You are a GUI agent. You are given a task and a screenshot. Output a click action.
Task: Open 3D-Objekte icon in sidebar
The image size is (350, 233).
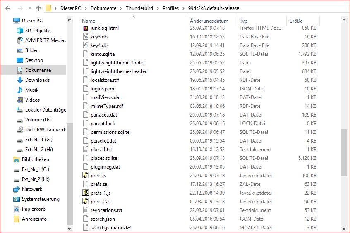(20, 31)
